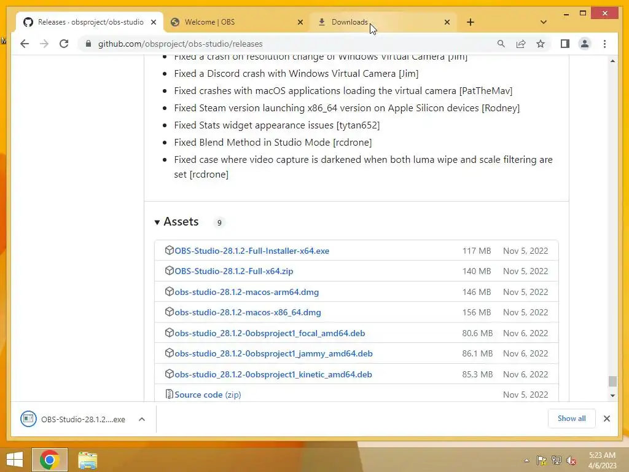This screenshot has height=472, width=629.
Task: Download the focal_amd64.deb package
Action: click(270, 334)
